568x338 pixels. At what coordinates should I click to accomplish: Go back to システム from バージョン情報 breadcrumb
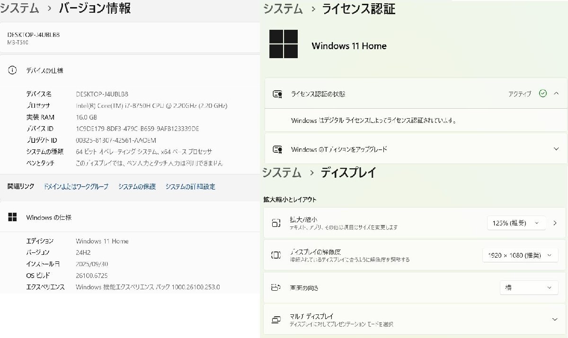click(20, 8)
